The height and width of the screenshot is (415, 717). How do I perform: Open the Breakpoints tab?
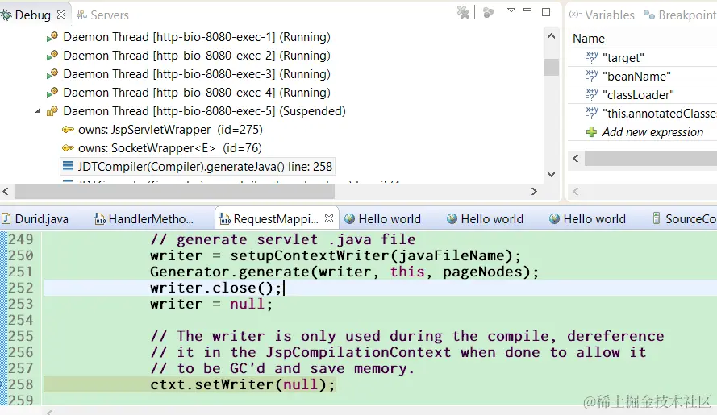click(x=680, y=15)
